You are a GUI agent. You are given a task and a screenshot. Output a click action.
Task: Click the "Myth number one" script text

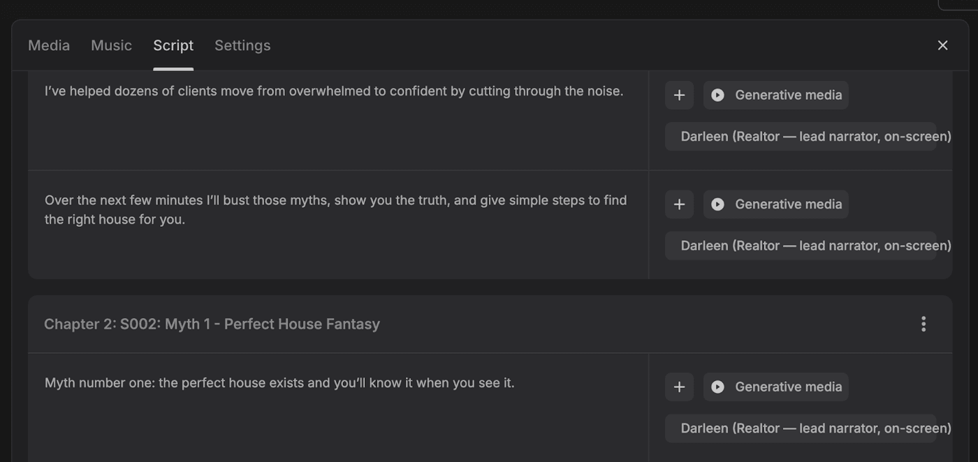pos(279,383)
